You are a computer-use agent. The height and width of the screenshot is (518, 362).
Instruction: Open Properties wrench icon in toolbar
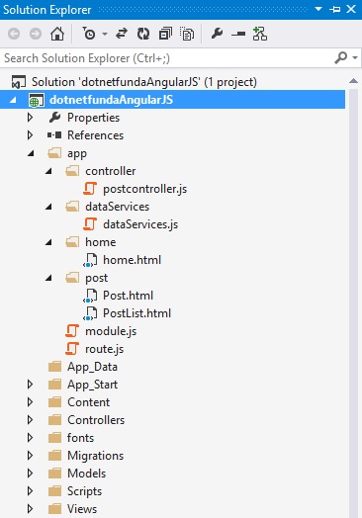(217, 34)
